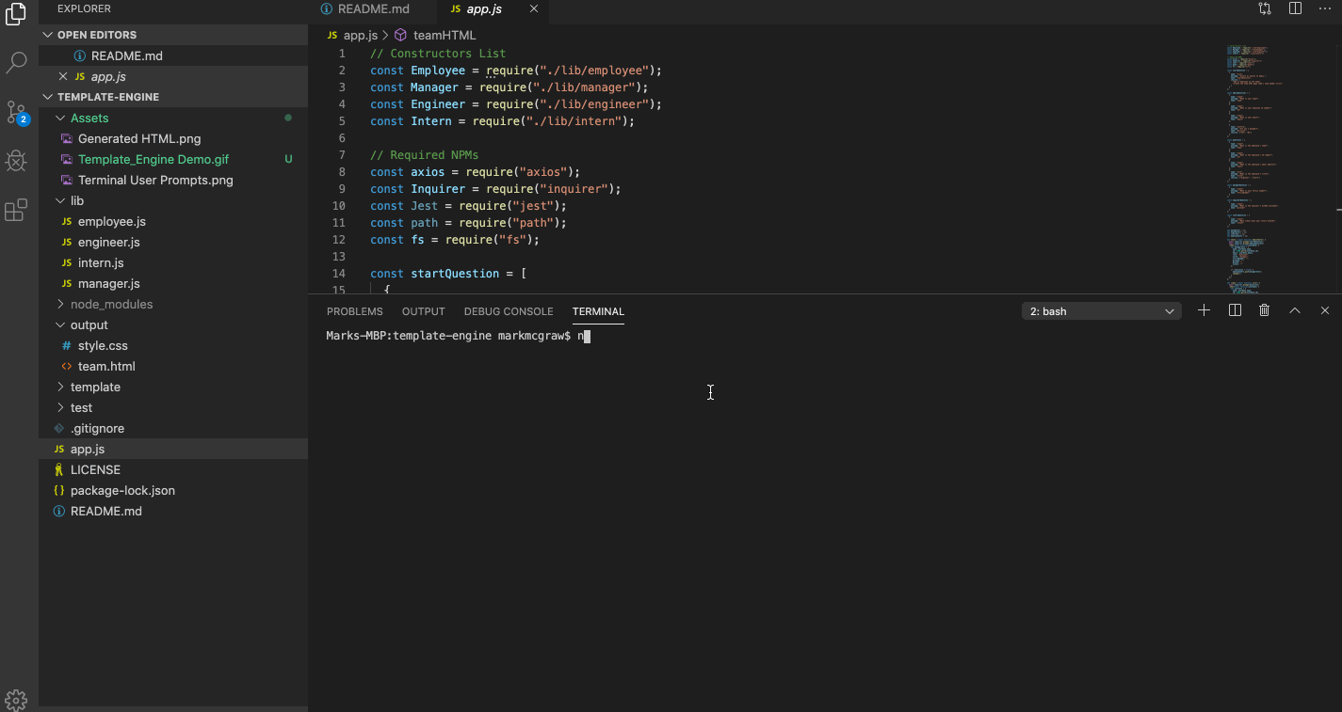Create a new terminal with plus icon

(1204, 310)
